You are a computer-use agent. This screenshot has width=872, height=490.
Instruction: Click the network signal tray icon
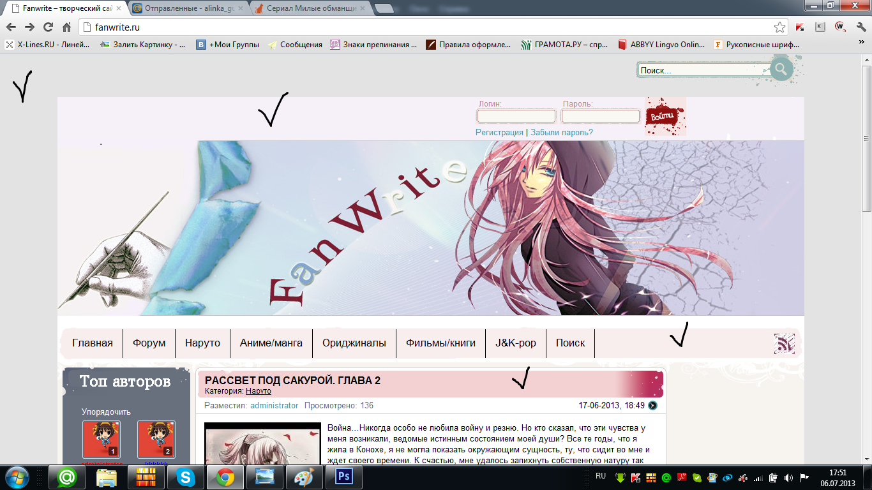758,477
